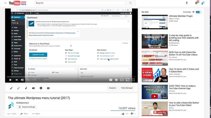Open Channel settings button
211x118 pixels.
click(x=27, y=107)
